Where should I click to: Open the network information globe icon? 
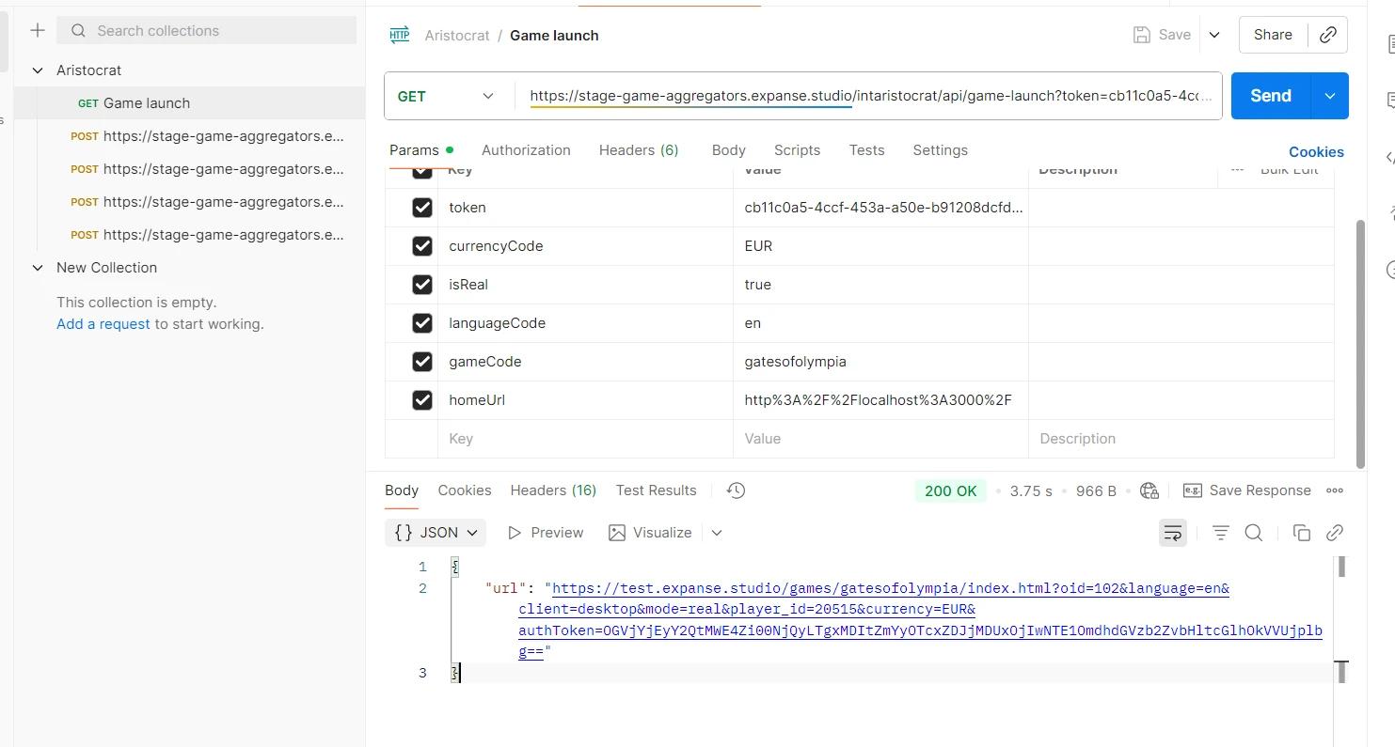coord(1149,490)
